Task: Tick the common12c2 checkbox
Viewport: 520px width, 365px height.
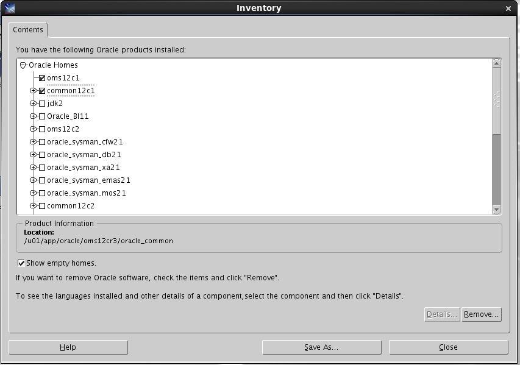Action: click(x=42, y=206)
